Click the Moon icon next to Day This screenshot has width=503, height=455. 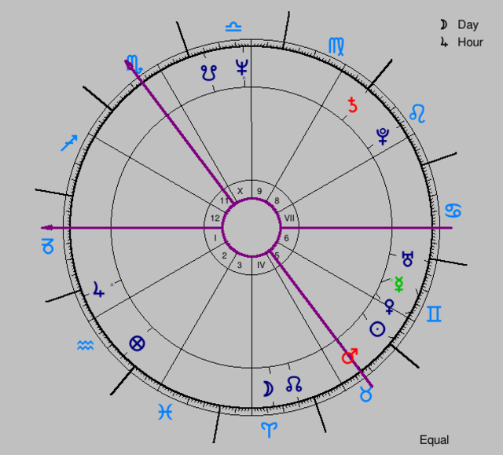443,24
